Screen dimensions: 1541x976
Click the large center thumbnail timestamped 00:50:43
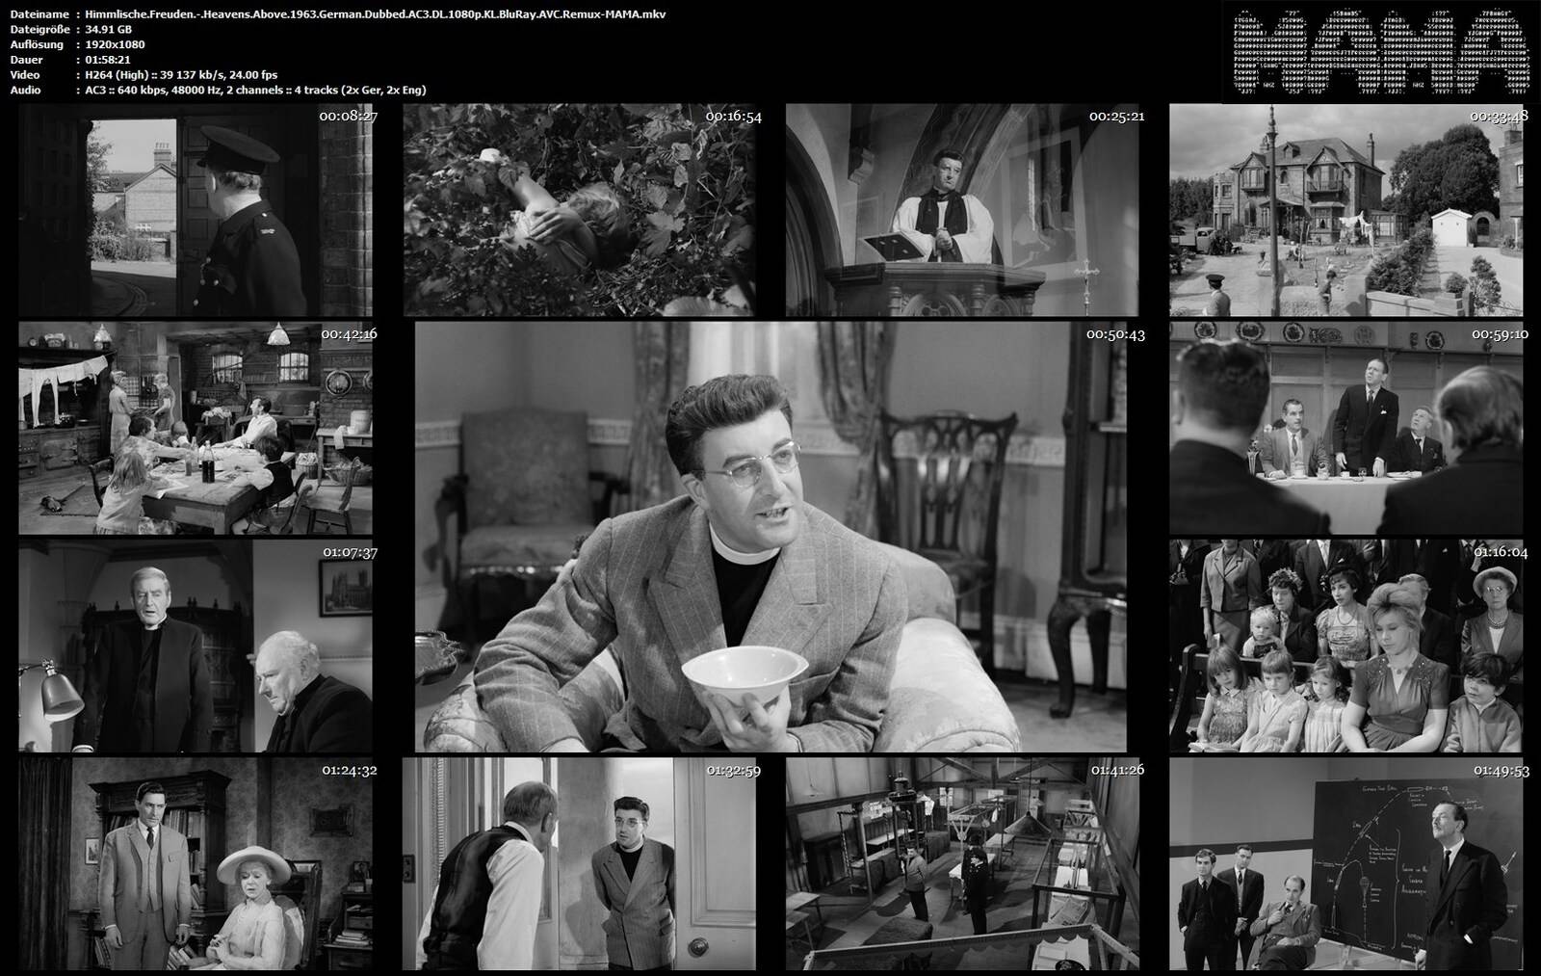(x=770, y=537)
